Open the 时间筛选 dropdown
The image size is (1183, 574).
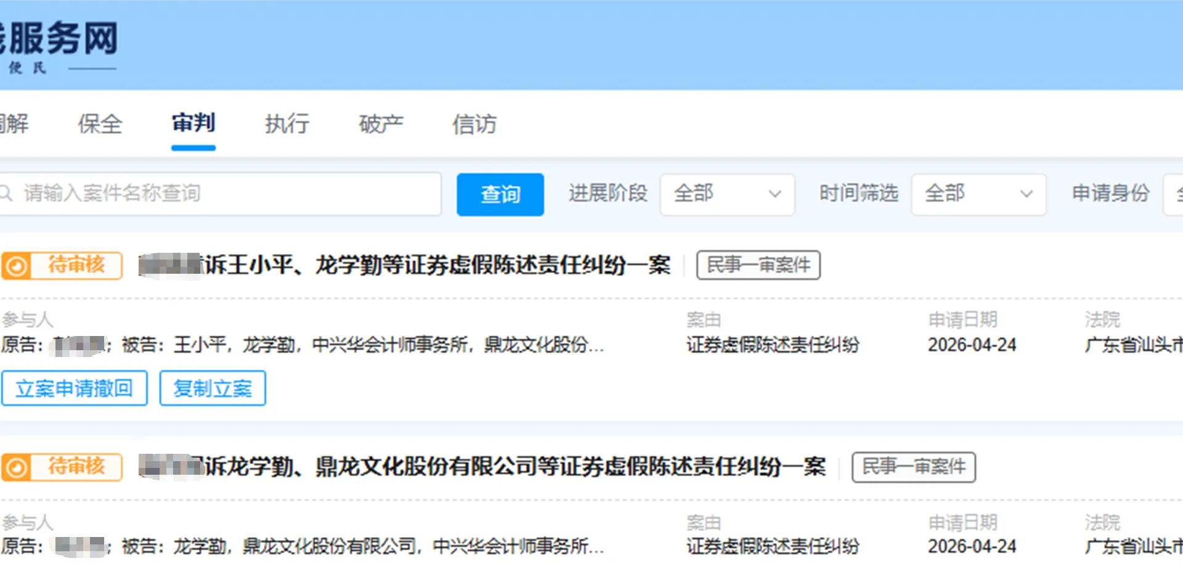(x=978, y=194)
